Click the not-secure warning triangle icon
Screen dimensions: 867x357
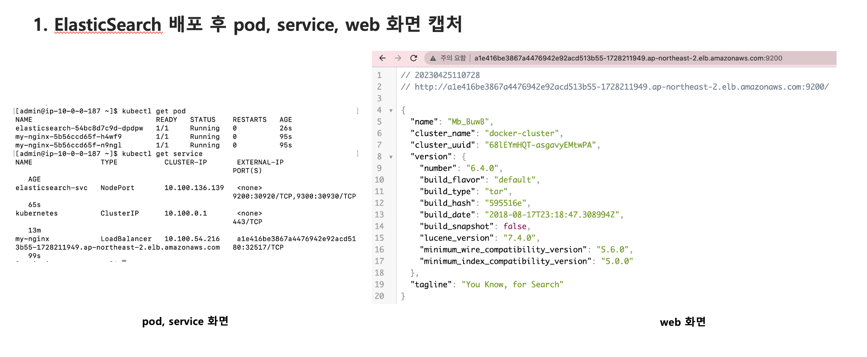(433, 58)
